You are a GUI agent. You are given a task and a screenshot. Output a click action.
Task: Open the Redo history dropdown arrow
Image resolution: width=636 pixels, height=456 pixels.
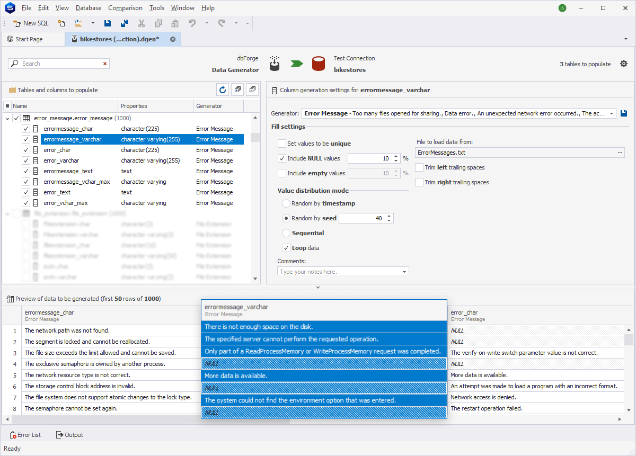[x=236, y=23]
